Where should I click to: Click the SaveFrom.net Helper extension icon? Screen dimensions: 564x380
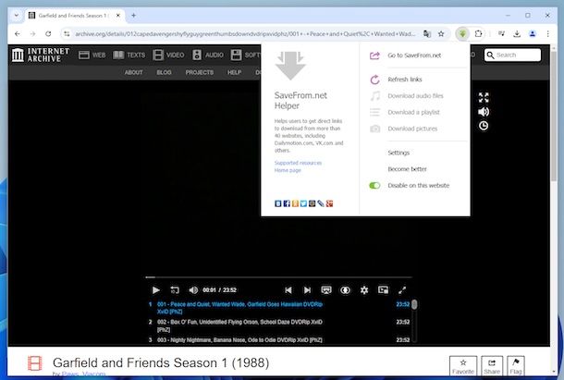462,34
